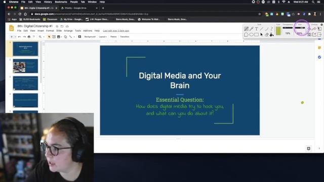Select the polygon shape annotation tool

247,35
